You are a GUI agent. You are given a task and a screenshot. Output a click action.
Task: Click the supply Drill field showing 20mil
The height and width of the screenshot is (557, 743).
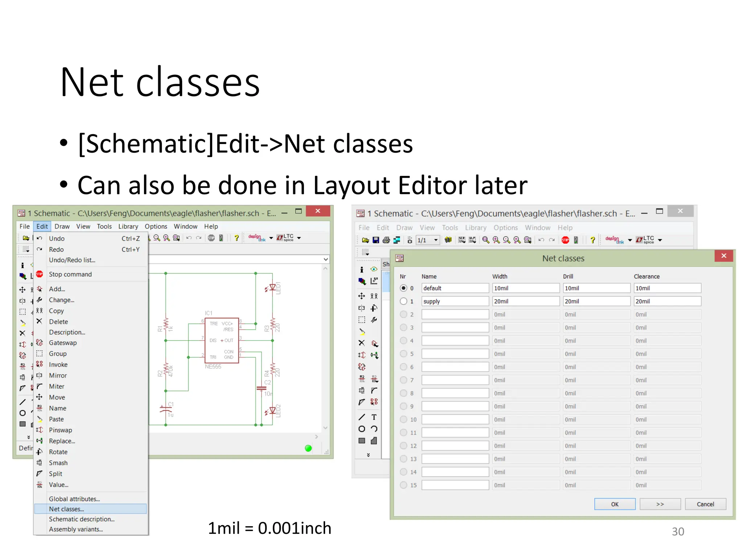(596, 301)
